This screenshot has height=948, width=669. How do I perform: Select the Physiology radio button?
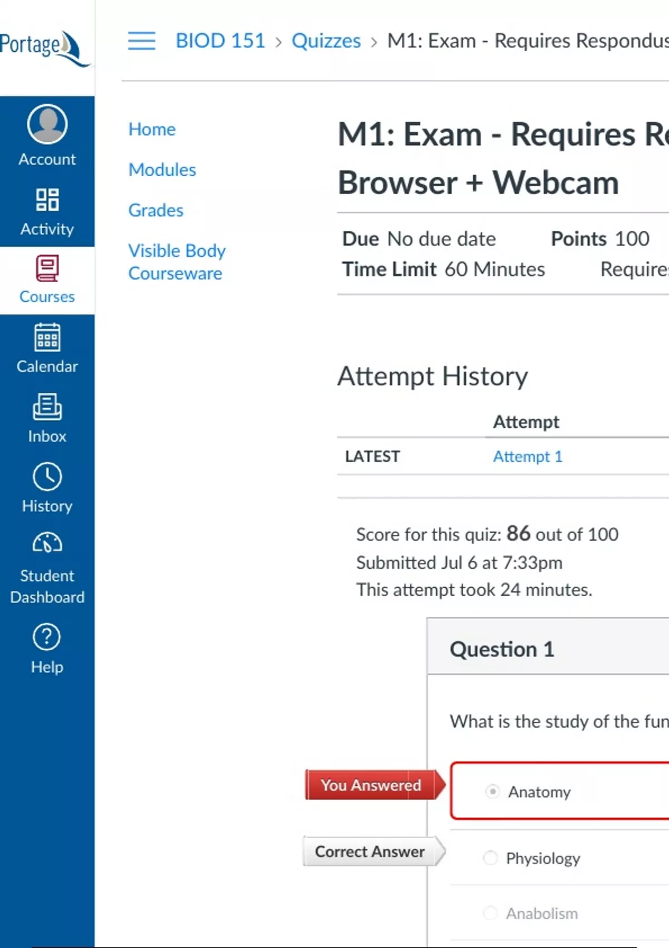click(491, 858)
